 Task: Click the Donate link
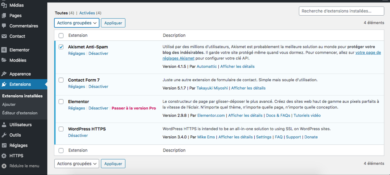(x=311, y=137)
